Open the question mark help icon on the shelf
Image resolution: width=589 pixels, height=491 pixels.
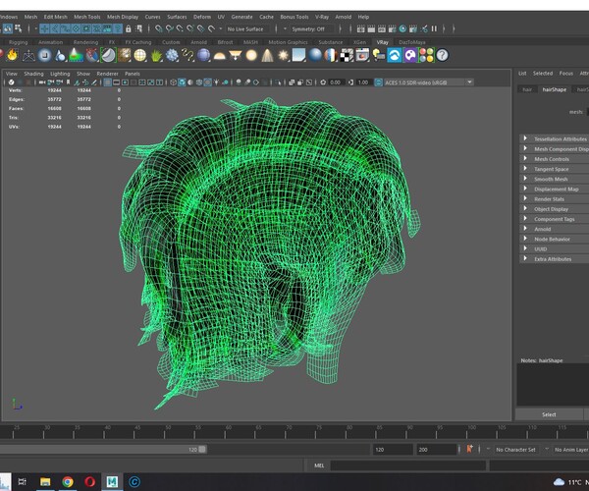(442, 55)
